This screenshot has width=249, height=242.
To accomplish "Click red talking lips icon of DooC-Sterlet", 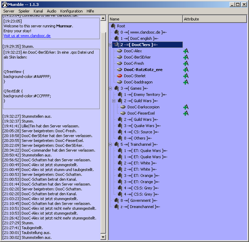I will point(120,76).
